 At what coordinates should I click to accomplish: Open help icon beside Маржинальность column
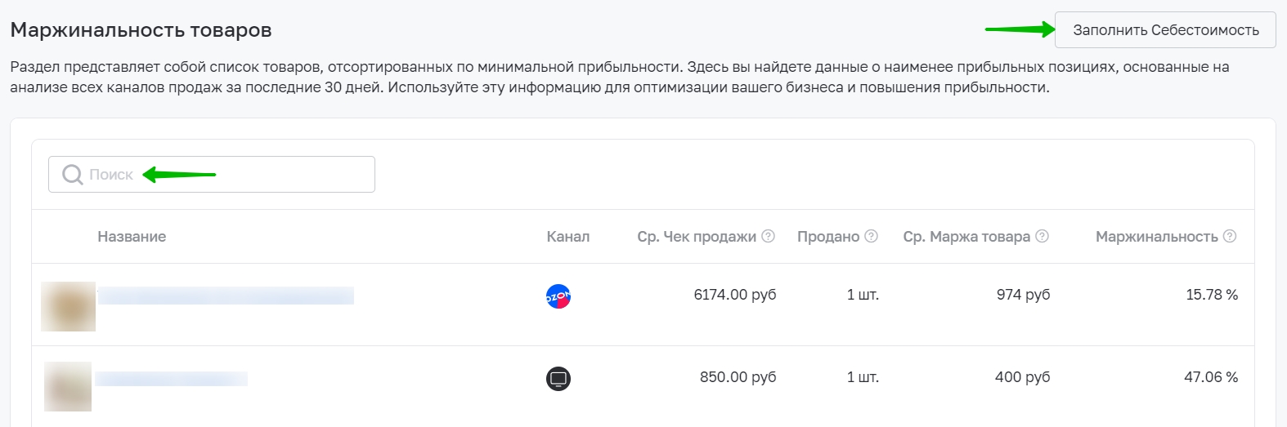(1229, 236)
